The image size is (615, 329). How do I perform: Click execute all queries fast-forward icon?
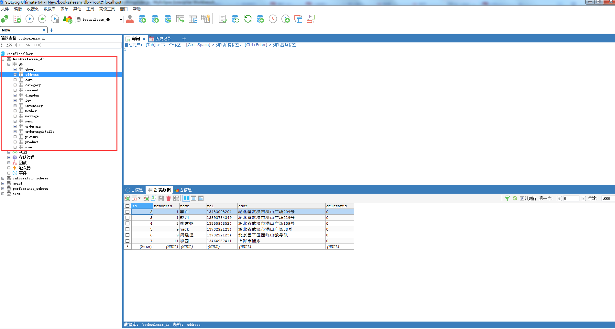click(x=42, y=19)
